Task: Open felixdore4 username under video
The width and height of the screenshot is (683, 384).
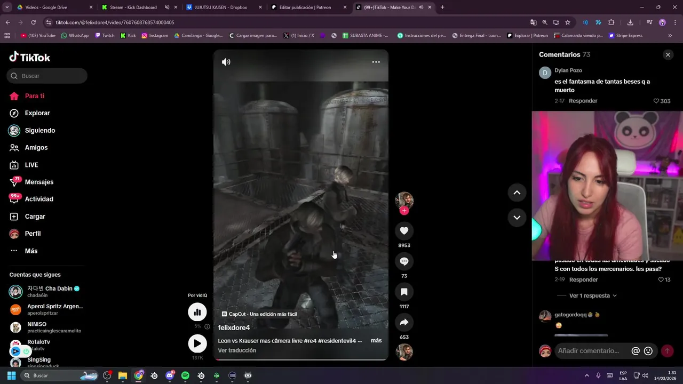Action: point(234,327)
